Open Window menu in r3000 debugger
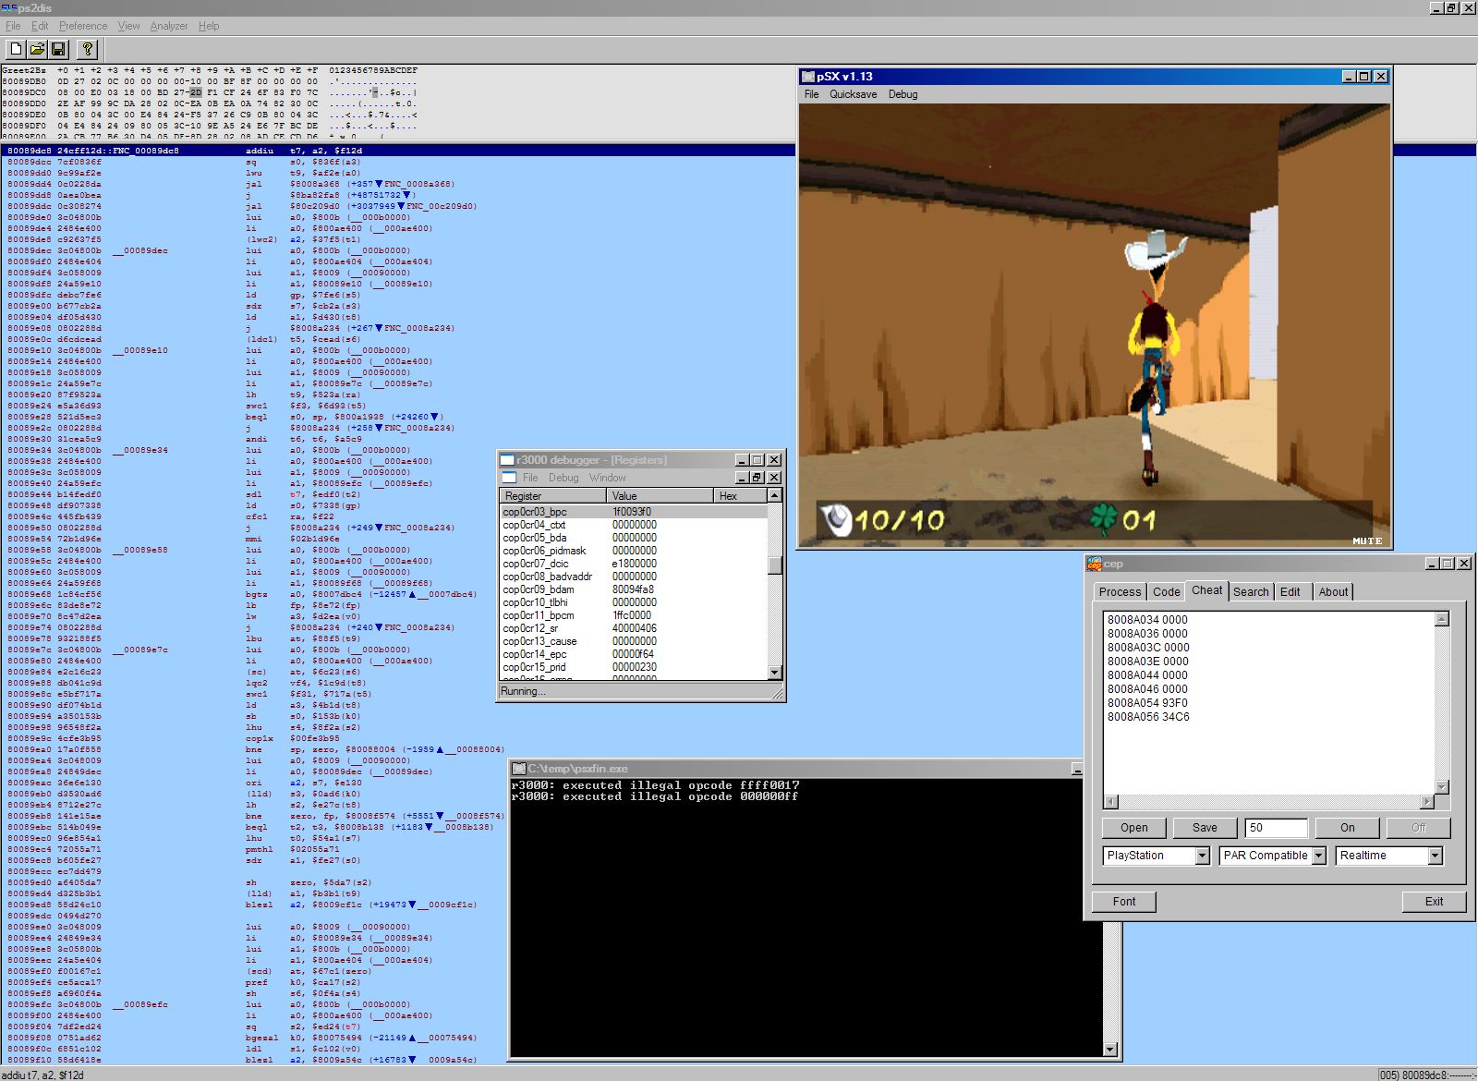Image resolution: width=1478 pixels, height=1081 pixels. (x=607, y=478)
